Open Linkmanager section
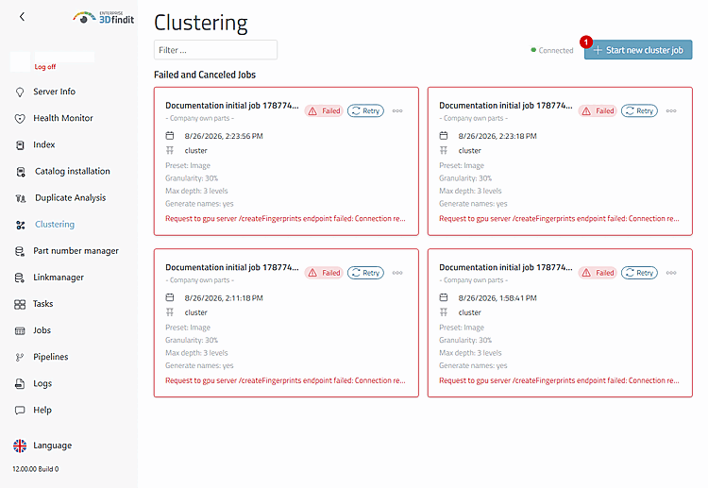 pos(59,278)
